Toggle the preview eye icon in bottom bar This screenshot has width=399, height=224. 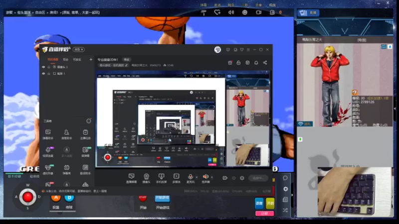tap(233, 178)
